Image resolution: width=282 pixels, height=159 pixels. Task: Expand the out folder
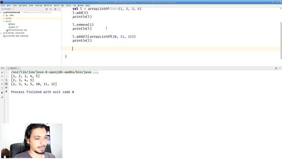click(4, 18)
